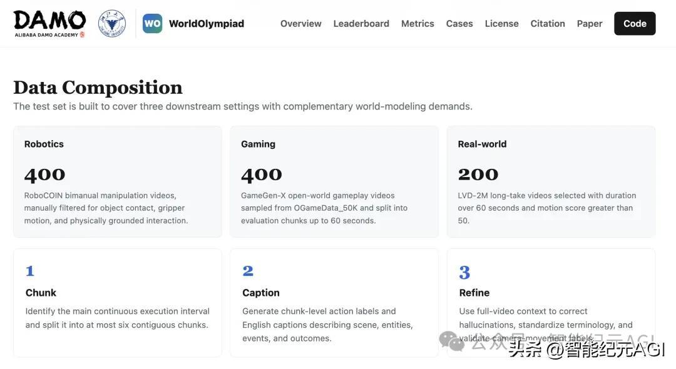Click the Robotics card title

tap(44, 144)
